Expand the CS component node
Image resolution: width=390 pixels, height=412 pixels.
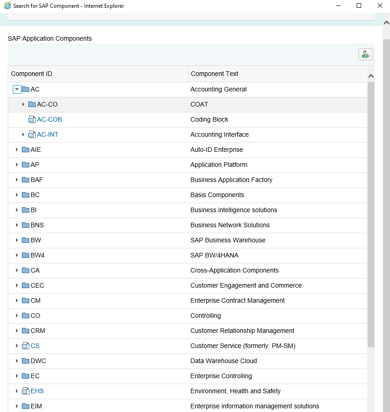17,346
